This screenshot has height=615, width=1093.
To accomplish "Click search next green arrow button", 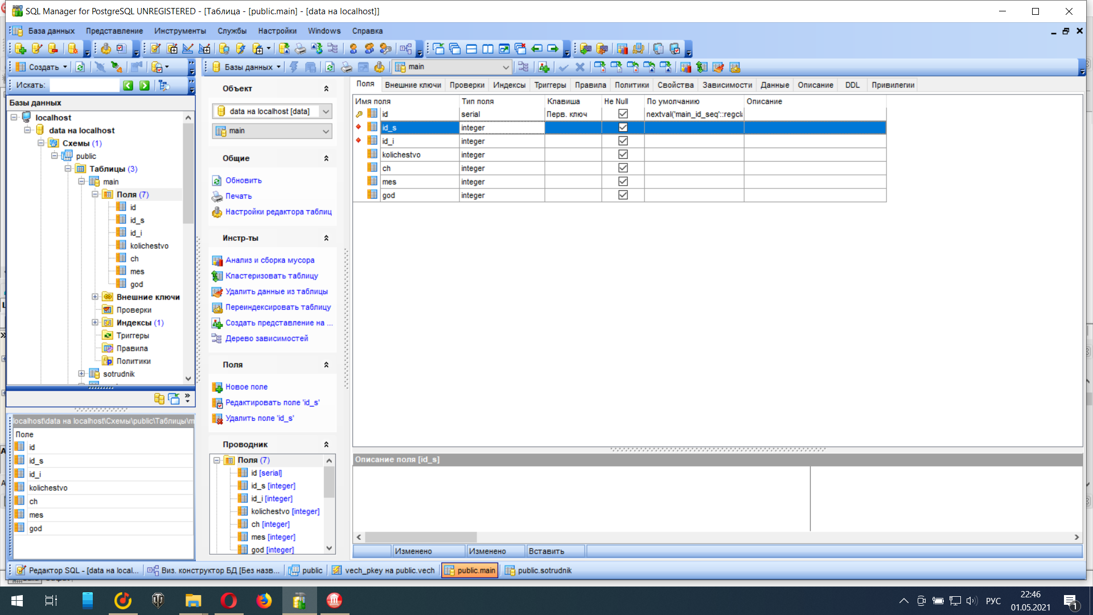I will point(145,85).
